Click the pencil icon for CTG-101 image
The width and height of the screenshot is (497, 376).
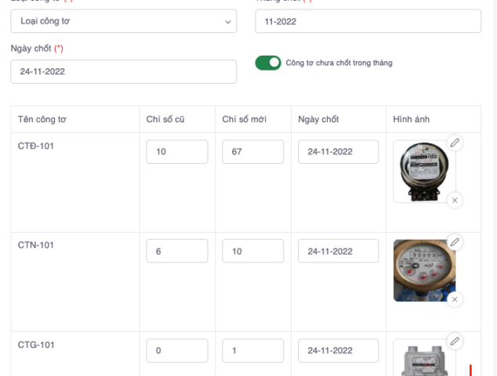[x=455, y=341]
